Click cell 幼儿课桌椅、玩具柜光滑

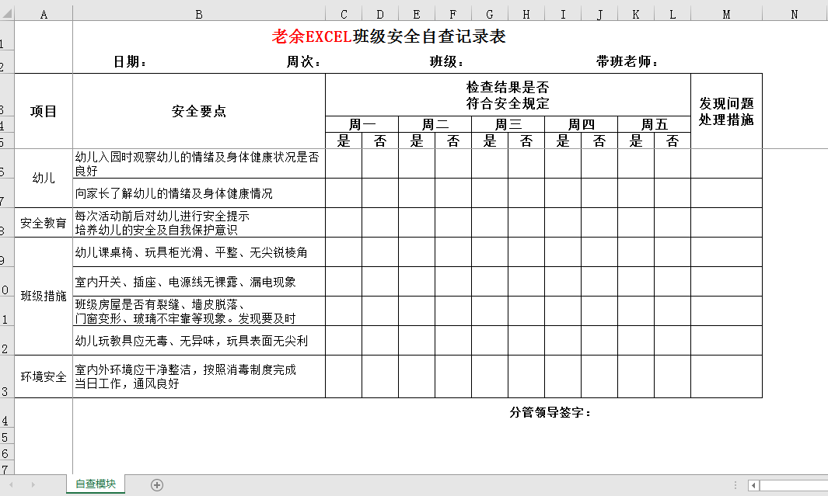point(199,252)
